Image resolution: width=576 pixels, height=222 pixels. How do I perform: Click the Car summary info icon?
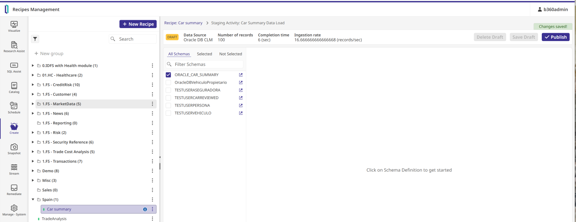point(145,209)
